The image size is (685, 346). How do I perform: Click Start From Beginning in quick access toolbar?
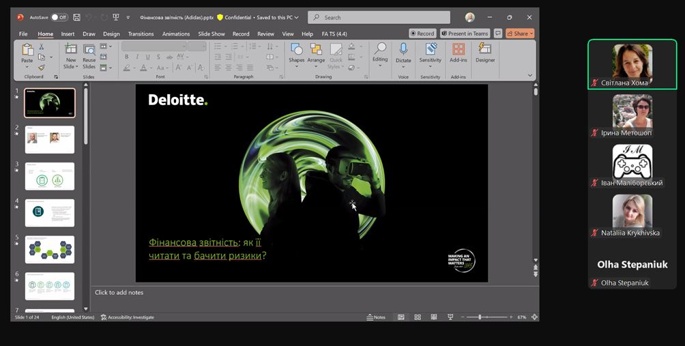pos(116,18)
